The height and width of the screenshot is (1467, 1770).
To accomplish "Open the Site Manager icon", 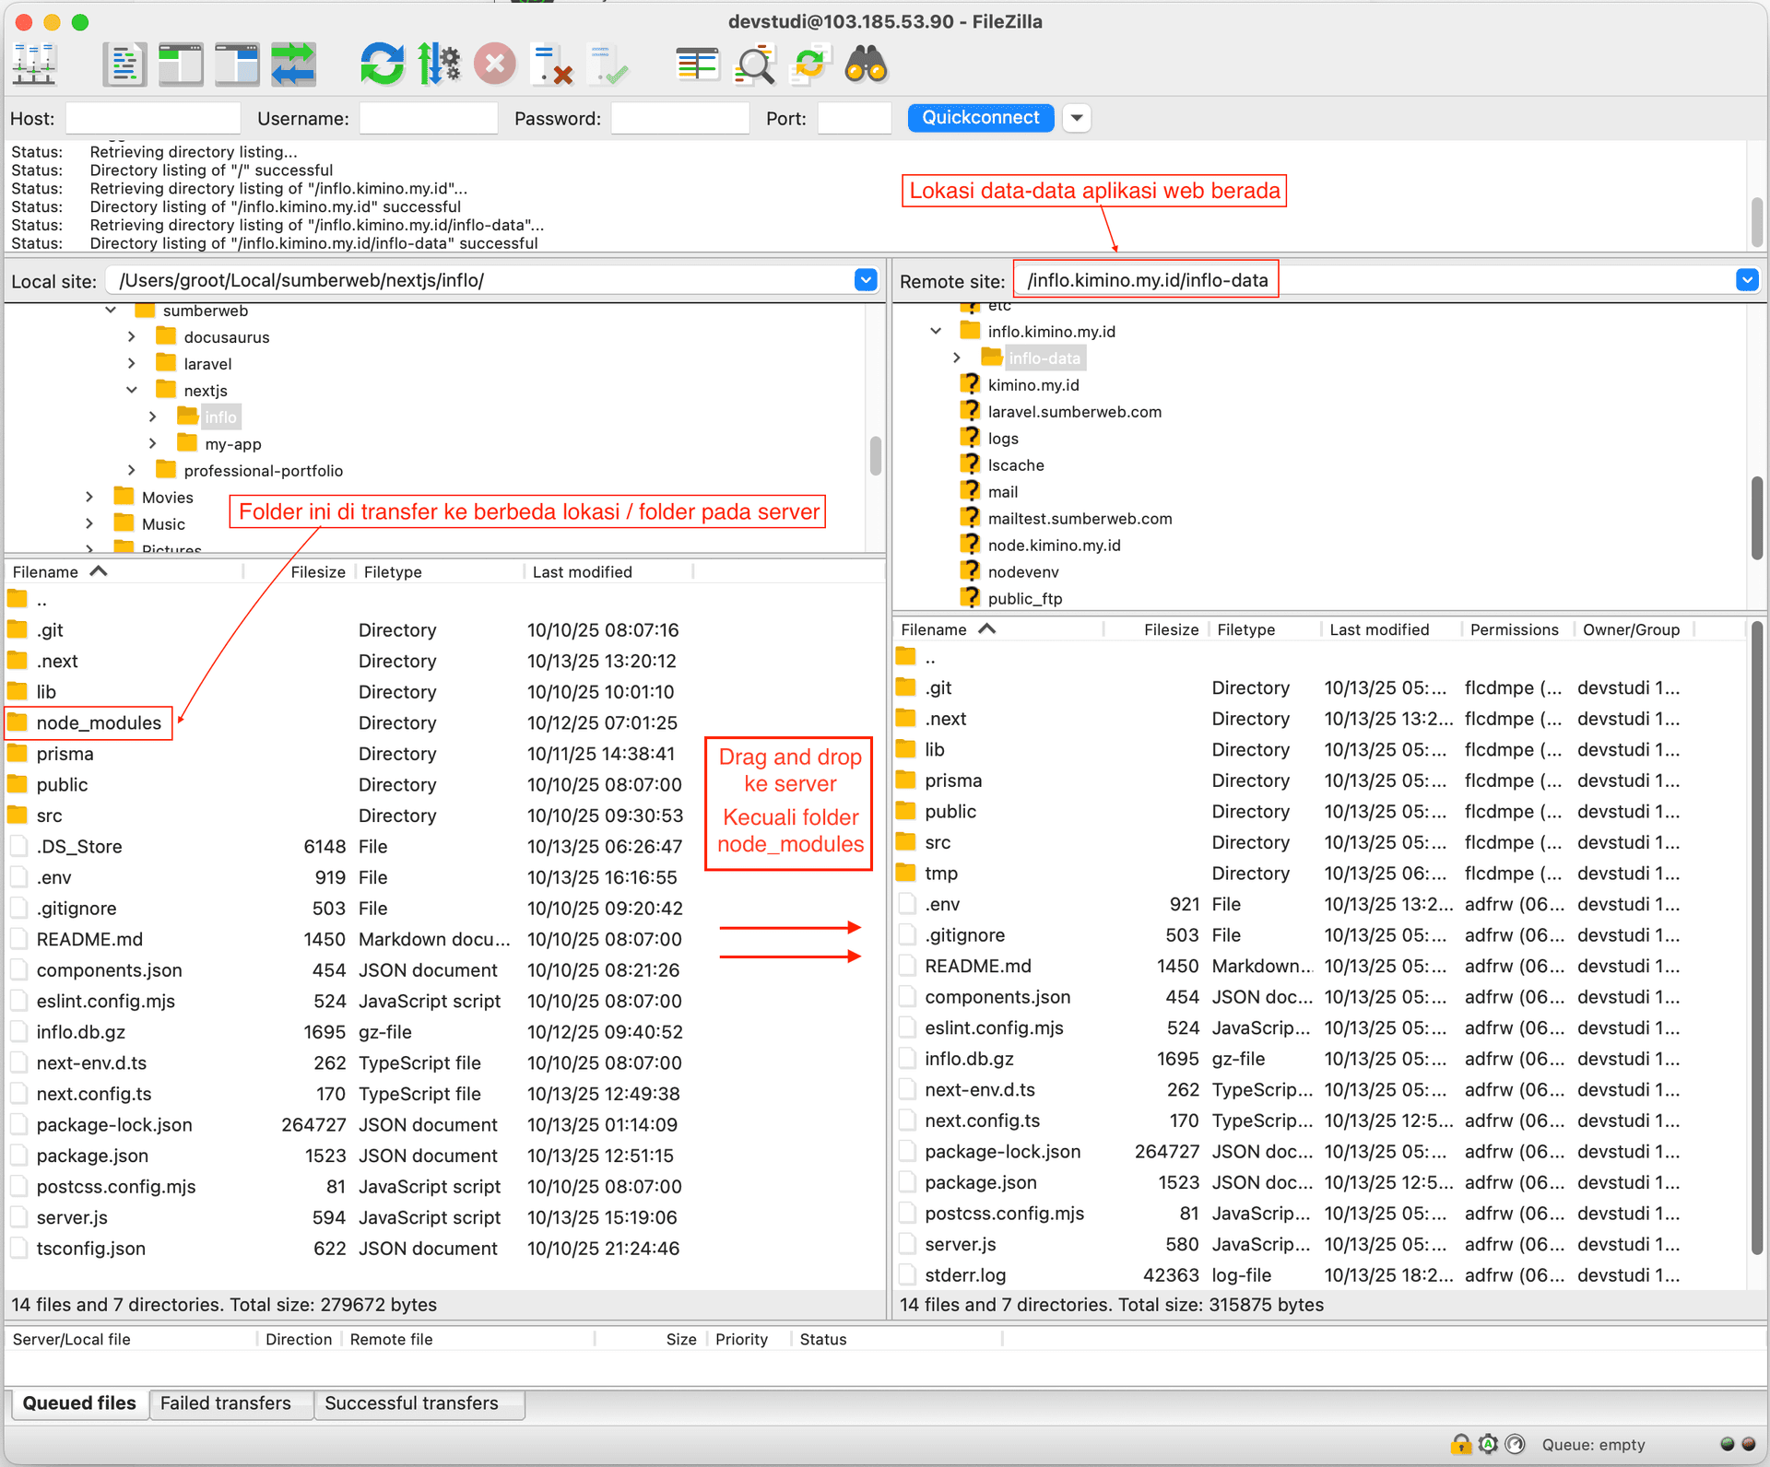I will point(35,65).
